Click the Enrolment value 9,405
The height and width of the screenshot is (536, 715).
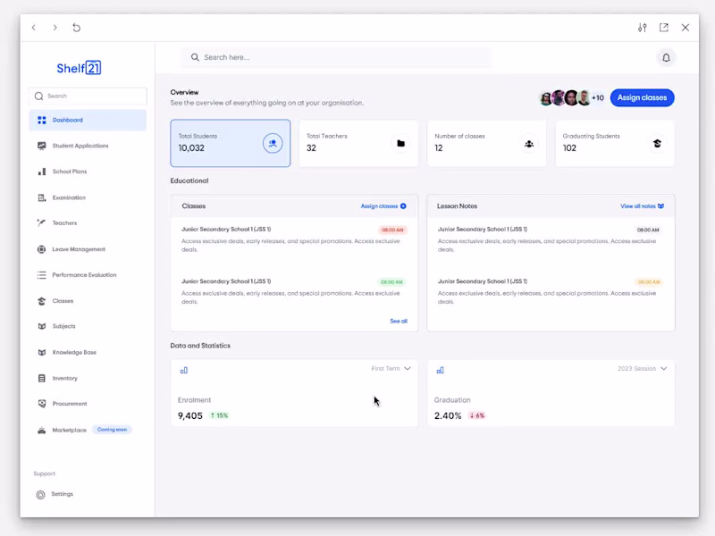[x=190, y=415]
